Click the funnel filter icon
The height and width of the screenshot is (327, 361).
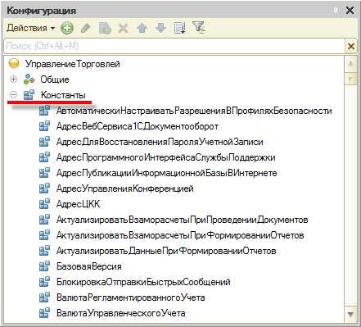[199, 27]
